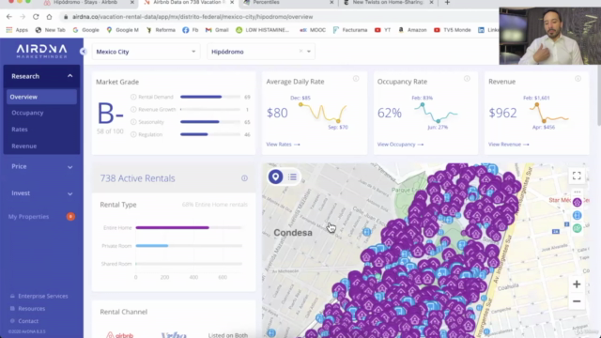Open Apps bookmark
The height and width of the screenshot is (338, 601).
(17, 30)
